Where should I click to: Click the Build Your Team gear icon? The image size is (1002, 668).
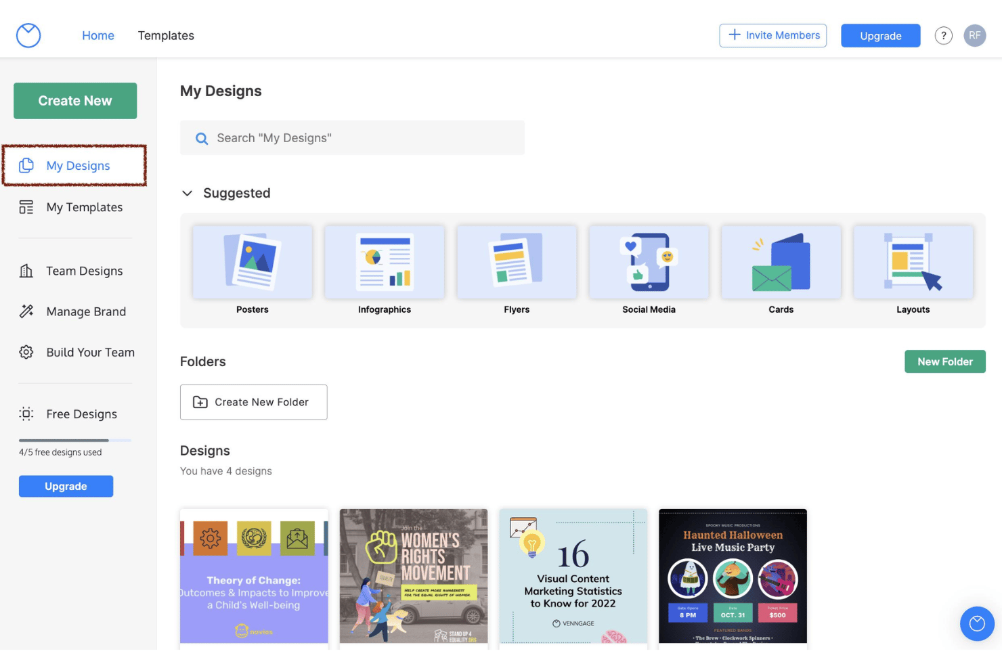[x=26, y=352]
